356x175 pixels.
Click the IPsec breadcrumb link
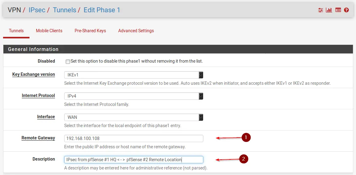point(37,10)
